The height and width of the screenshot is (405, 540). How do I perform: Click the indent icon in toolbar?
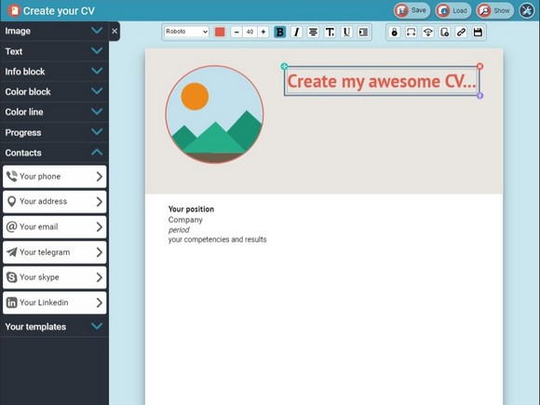click(x=363, y=32)
